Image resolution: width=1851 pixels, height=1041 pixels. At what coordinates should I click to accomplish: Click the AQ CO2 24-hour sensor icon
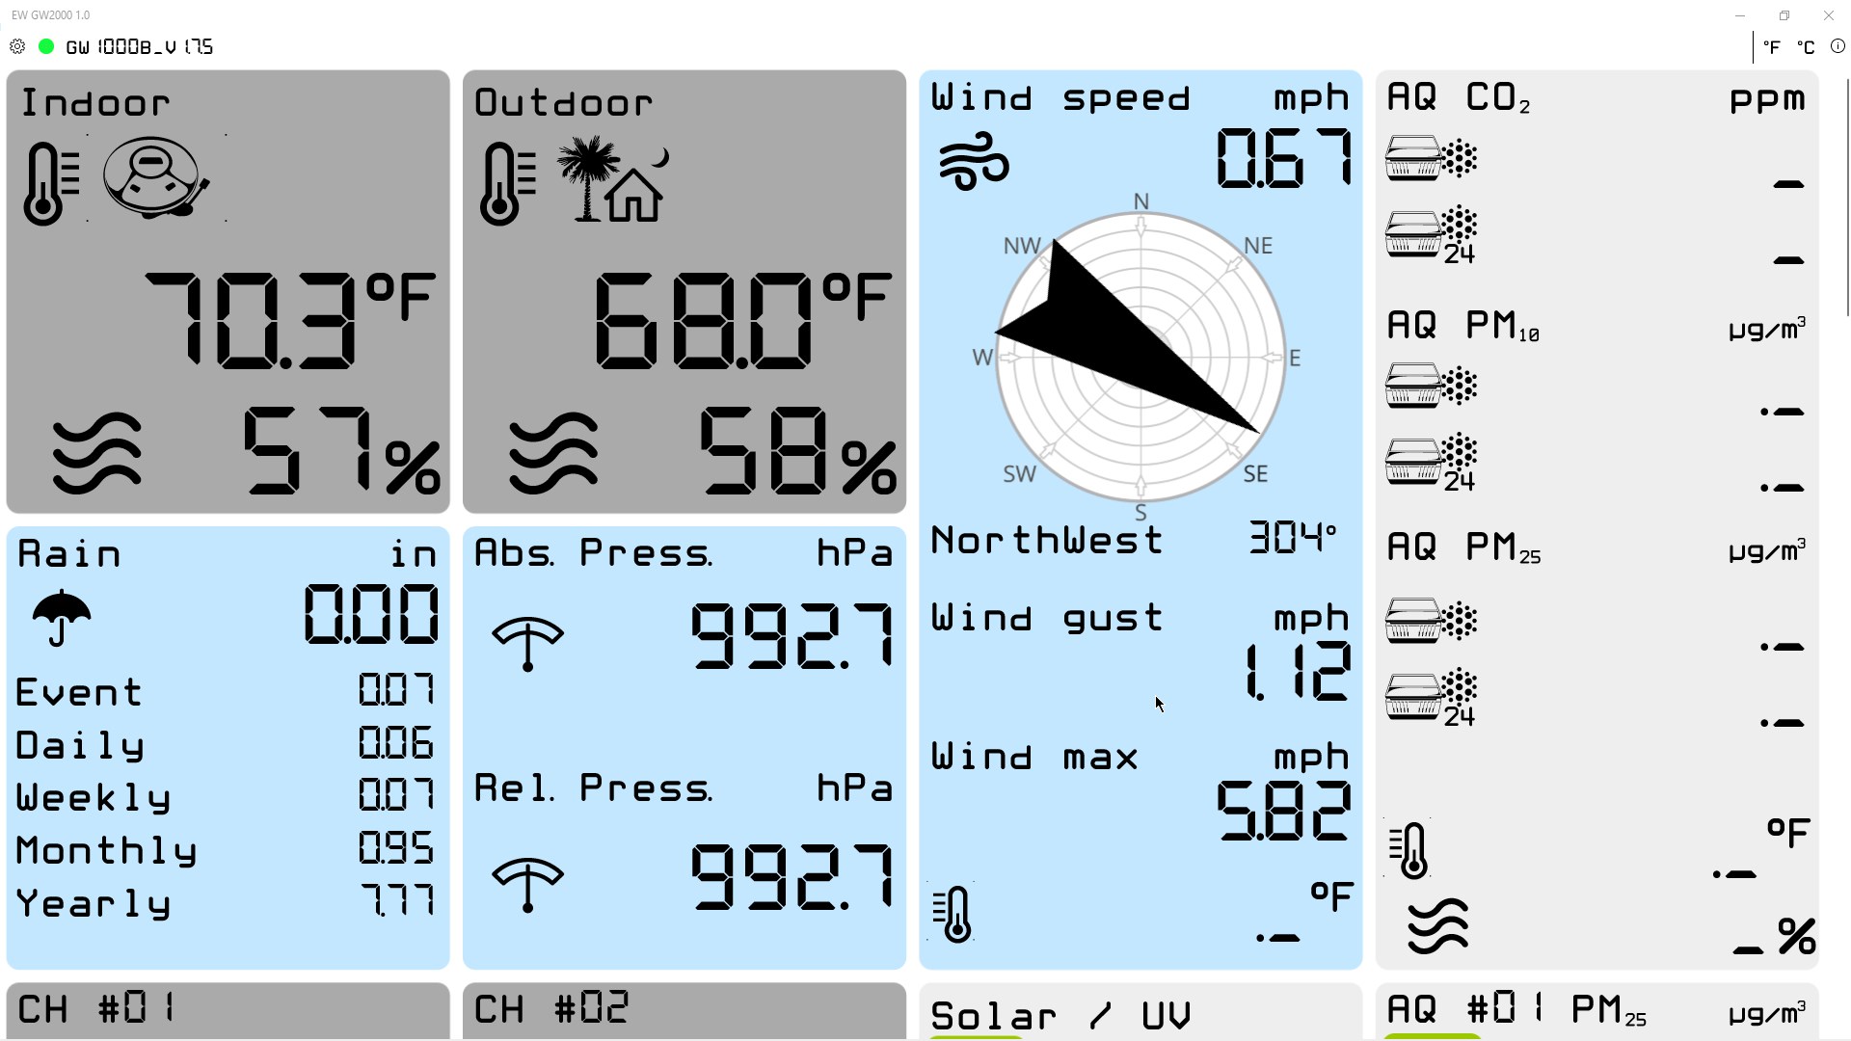click(1431, 234)
